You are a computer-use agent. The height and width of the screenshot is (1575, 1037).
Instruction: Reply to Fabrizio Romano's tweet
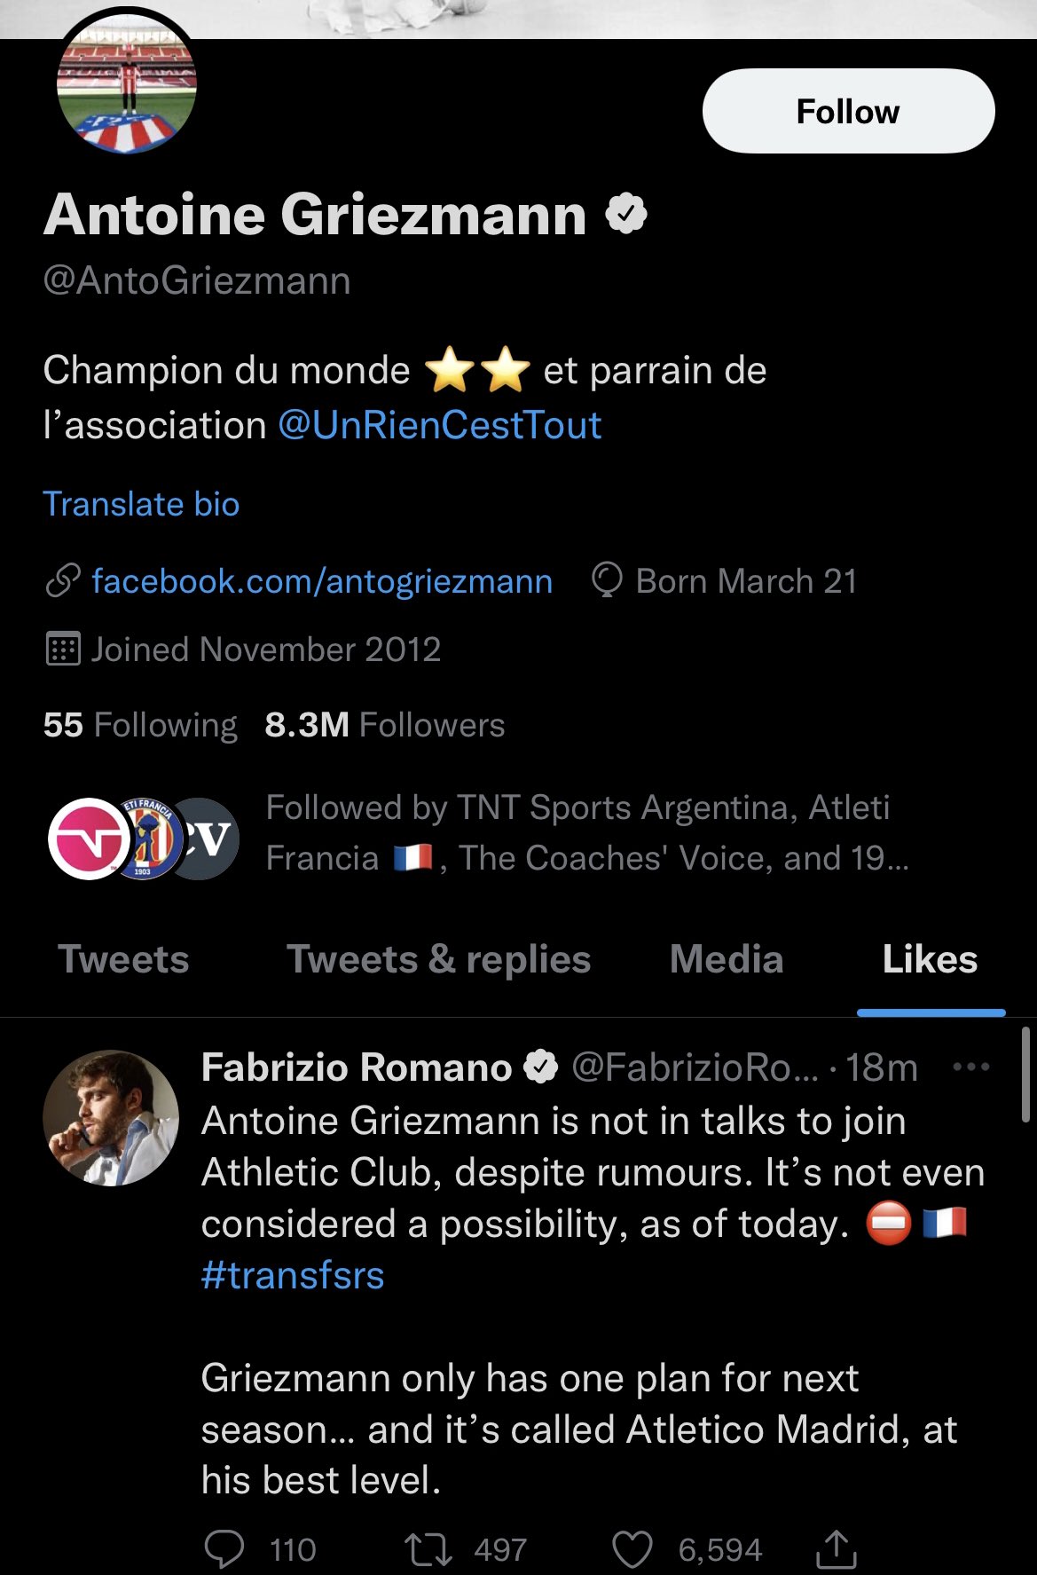224,1549
